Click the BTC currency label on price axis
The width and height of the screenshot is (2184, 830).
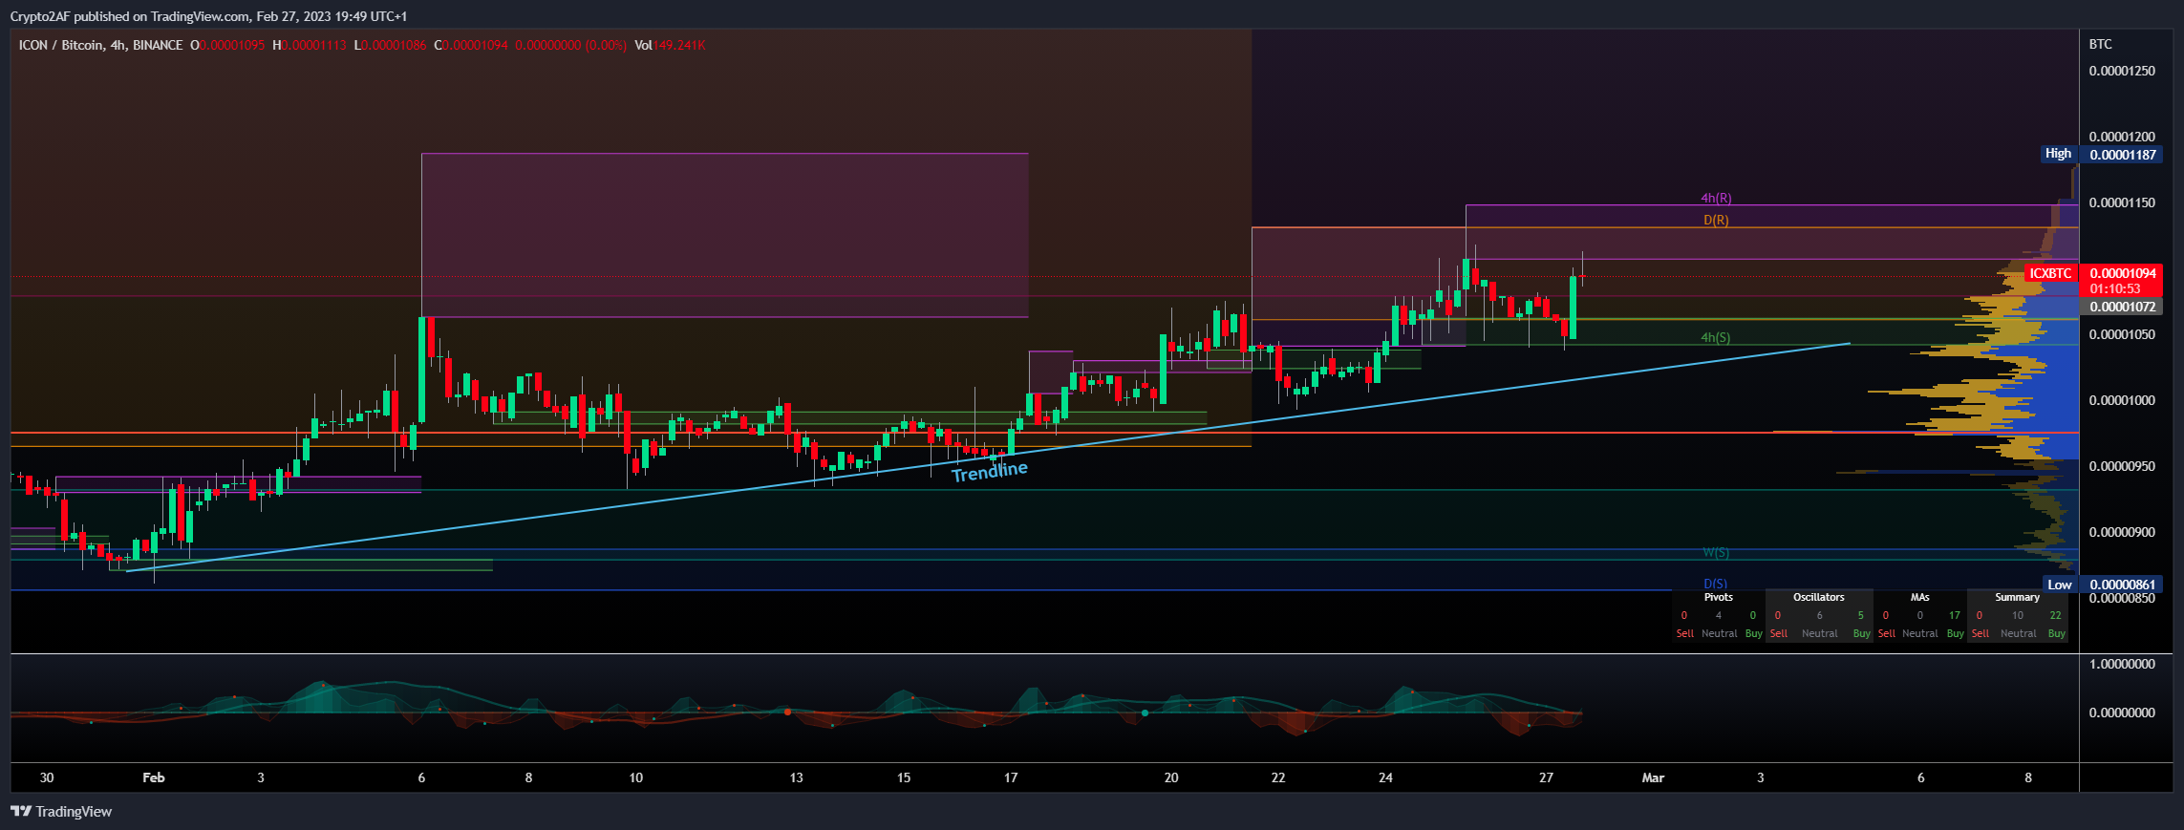click(x=2100, y=44)
